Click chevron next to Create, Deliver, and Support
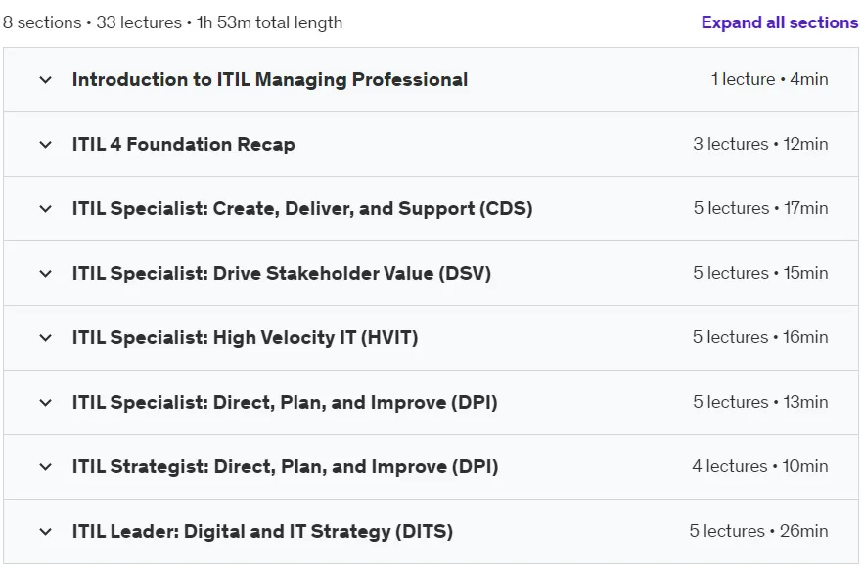The height and width of the screenshot is (567, 863). pos(46,209)
